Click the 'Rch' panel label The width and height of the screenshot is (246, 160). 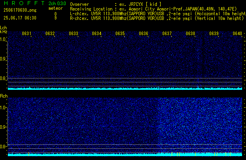pos(4,96)
